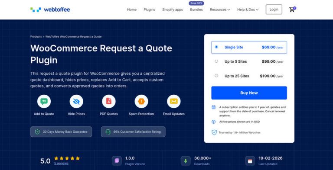Click the Trusted by shield icon
This screenshot has height=170, width=333.
[214, 132]
